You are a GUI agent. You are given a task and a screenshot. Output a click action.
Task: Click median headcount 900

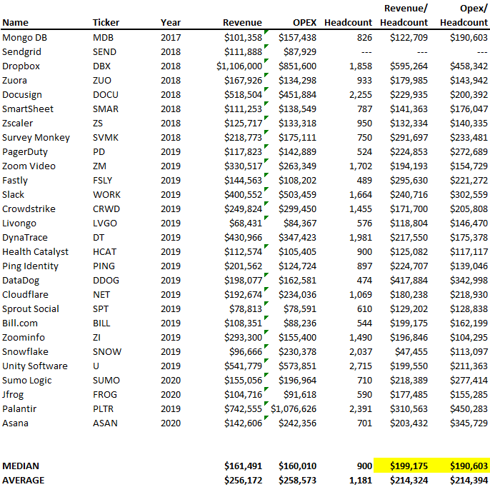click(x=364, y=466)
